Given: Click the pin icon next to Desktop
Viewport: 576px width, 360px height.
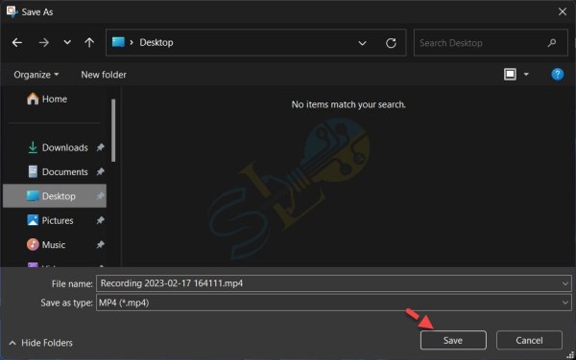Looking at the screenshot, I should coord(100,196).
